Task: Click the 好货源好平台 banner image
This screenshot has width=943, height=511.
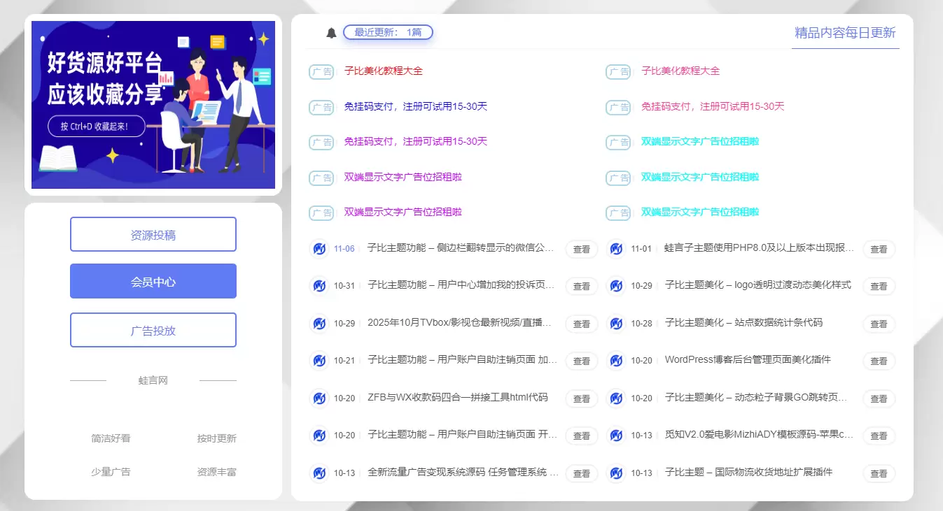Action: click(x=153, y=102)
